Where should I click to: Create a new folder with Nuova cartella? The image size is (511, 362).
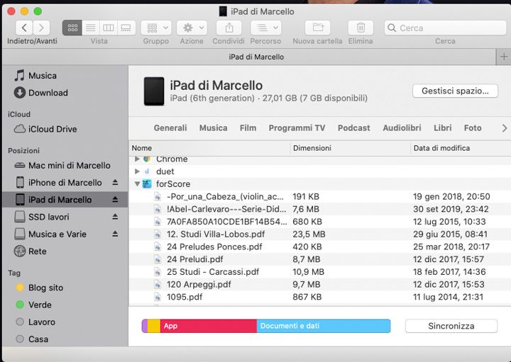(317, 28)
